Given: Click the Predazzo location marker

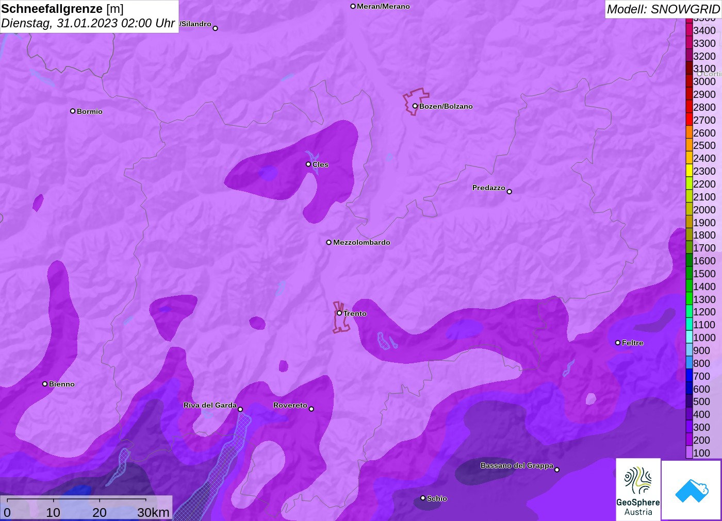Looking at the screenshot, I should [509, 192].
